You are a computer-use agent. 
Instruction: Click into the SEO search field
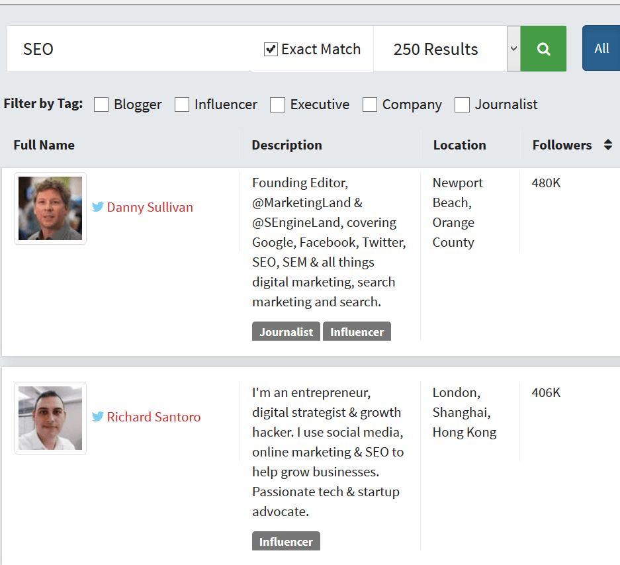tap(130, 49)
